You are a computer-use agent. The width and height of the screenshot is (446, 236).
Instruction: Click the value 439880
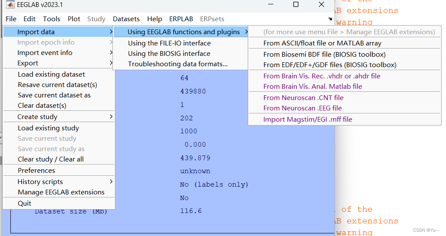coord(193,91)
